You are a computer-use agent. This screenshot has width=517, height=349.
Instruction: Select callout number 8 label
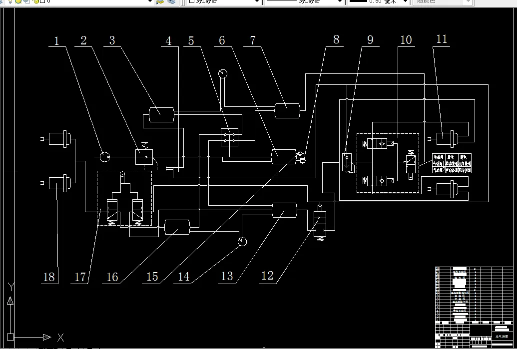336,39
